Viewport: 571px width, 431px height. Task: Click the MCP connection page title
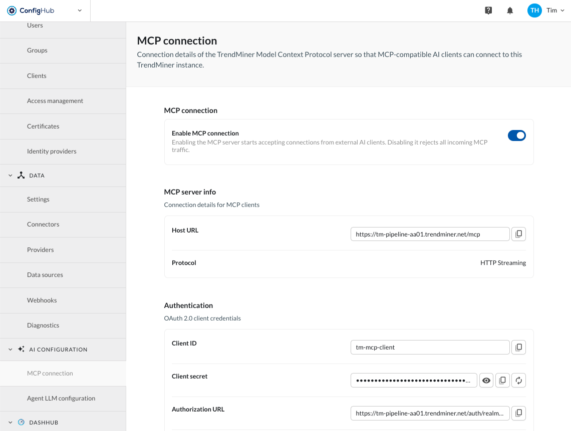[177, 40]
